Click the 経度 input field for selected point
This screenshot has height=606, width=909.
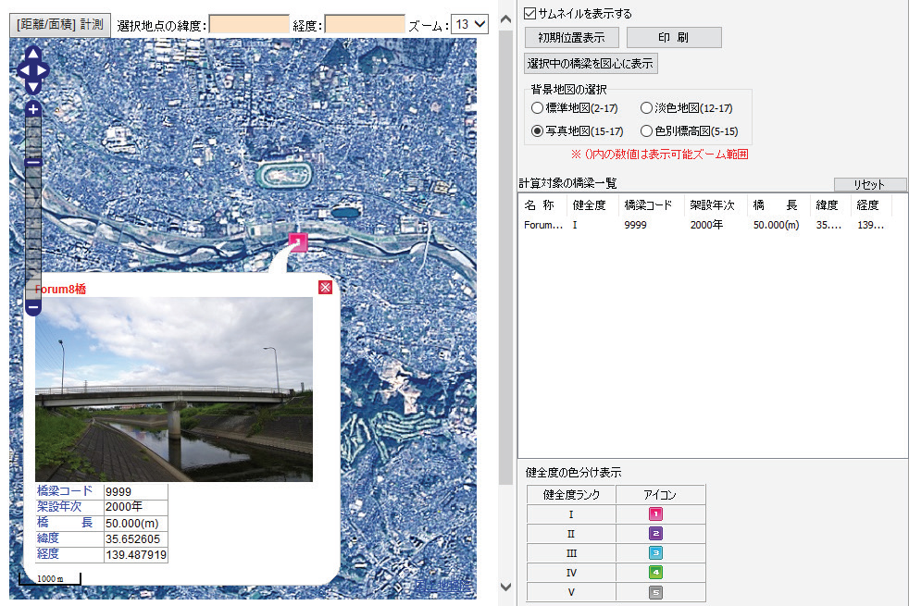click(365, 24)
